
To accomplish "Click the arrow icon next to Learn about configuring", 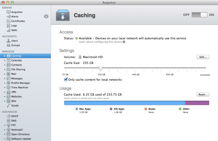I will (124, 42).
